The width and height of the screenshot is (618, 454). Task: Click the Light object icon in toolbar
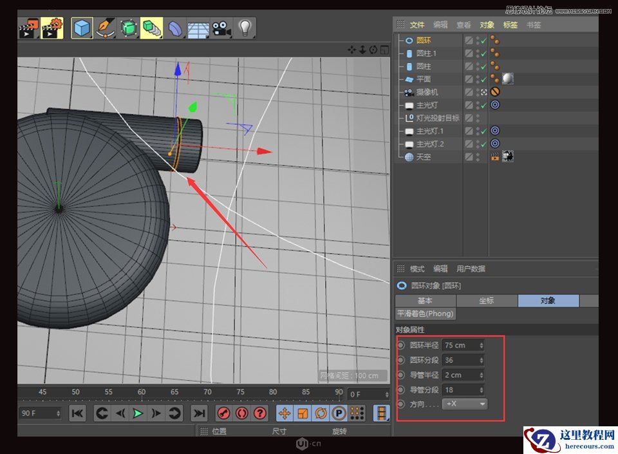243,26
